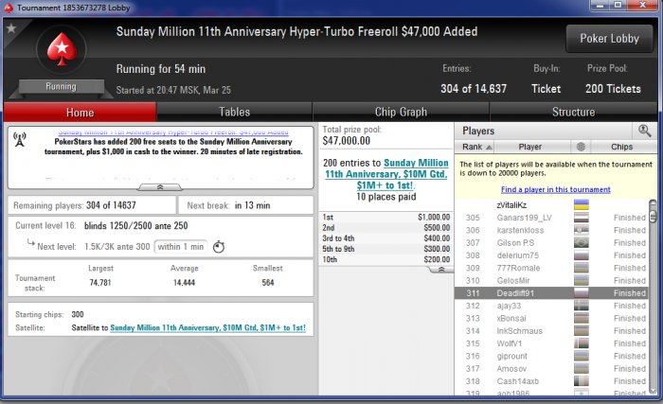Collapse the prize payout list
Image resolution: width=663 pixels, height=404 pixels.
click(441, 270)
